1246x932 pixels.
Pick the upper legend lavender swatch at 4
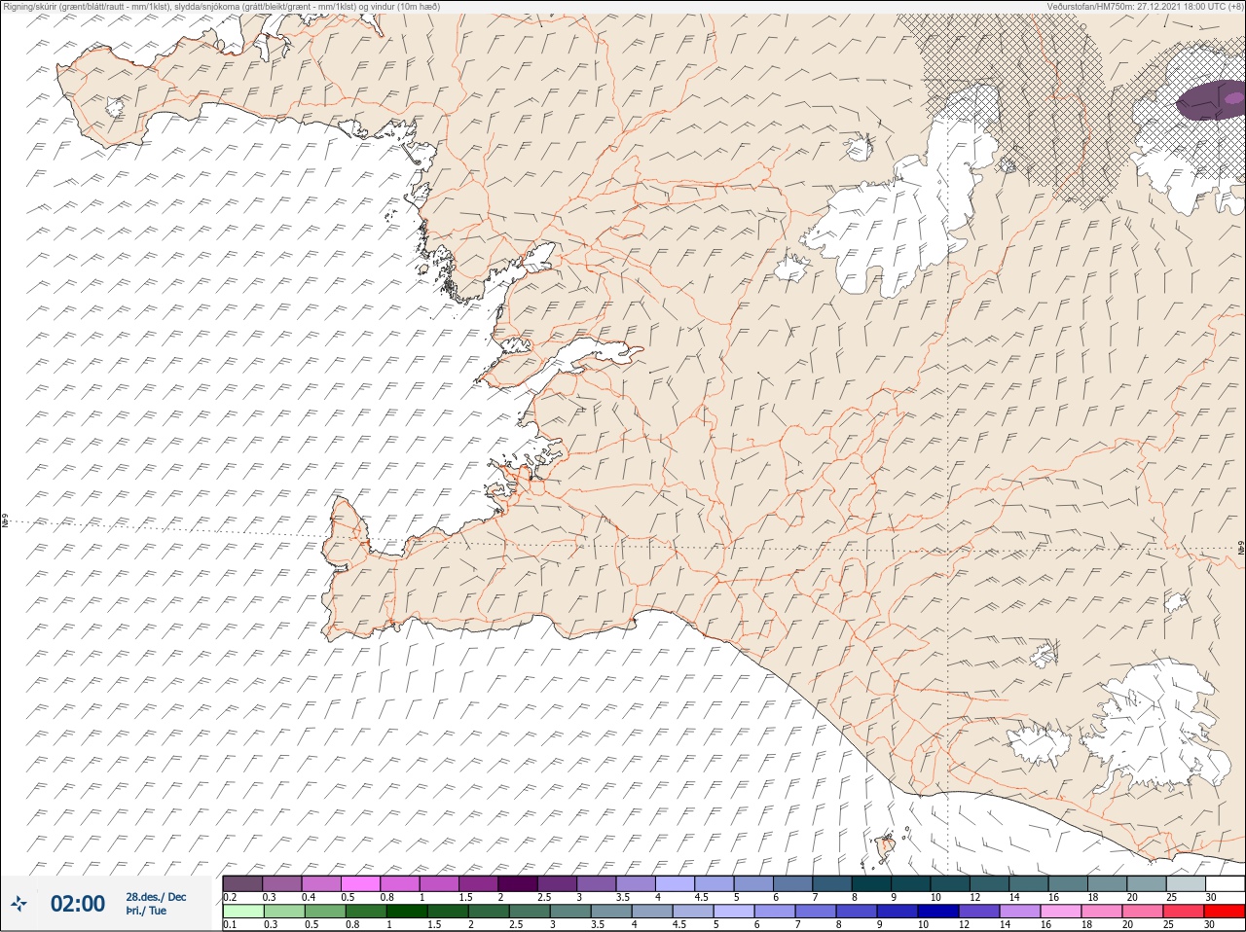675,883
